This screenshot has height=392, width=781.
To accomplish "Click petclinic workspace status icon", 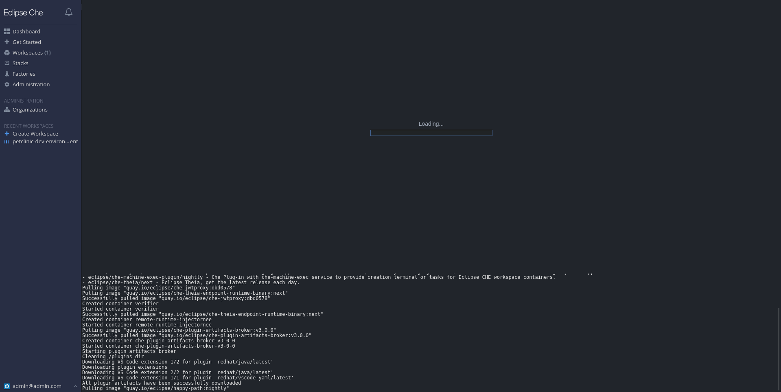I will tap(7, 142).
